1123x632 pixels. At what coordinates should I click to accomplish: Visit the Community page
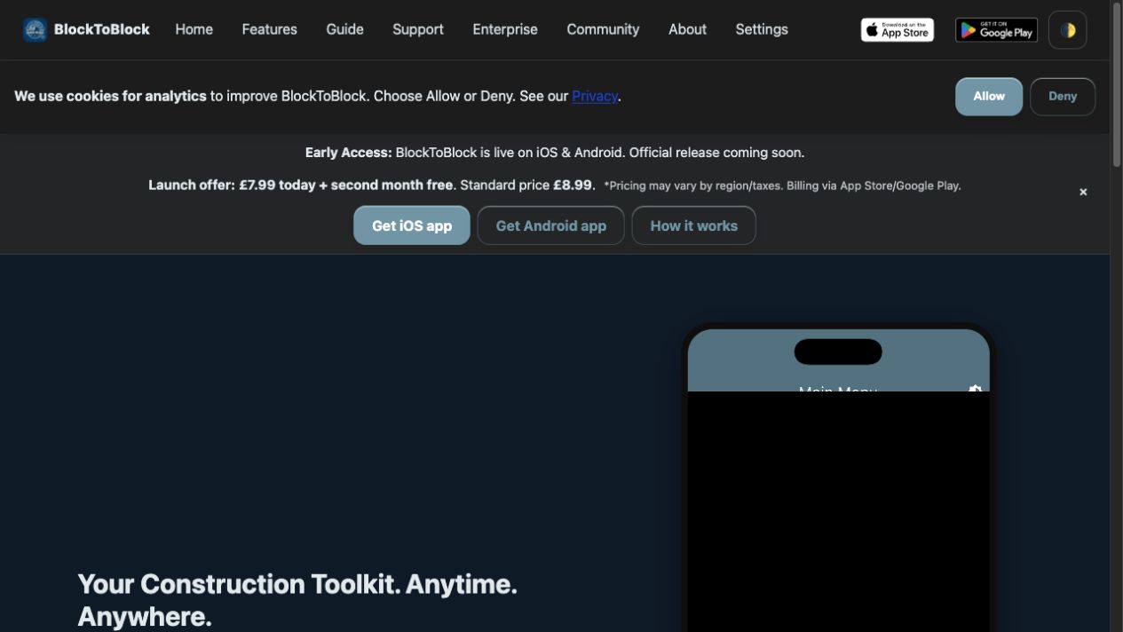(x=603, y=29)
